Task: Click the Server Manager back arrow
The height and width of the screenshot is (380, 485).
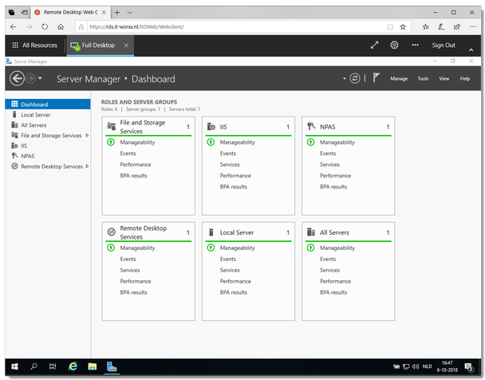Action: (x=17, y=78)
